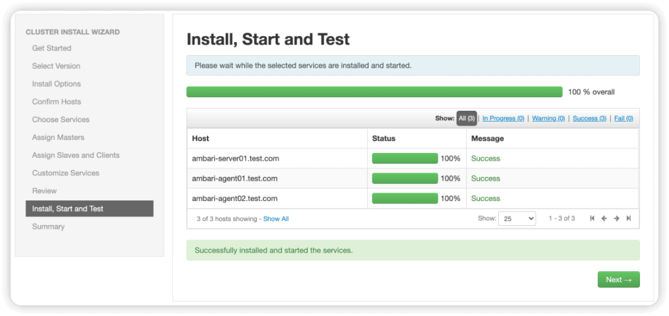
Task: Go to next page arrow in hosts table
Action: click(x=617, y=218)
